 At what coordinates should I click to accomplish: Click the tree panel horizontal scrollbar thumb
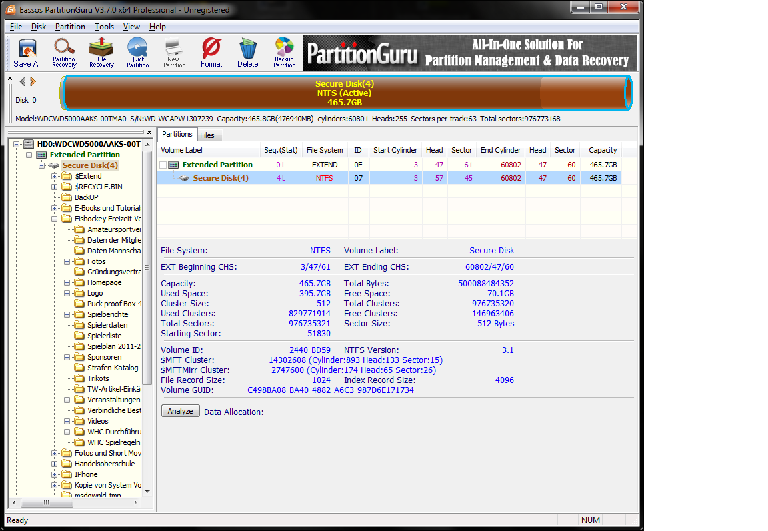pyautogui.click(x=47, y=502)
